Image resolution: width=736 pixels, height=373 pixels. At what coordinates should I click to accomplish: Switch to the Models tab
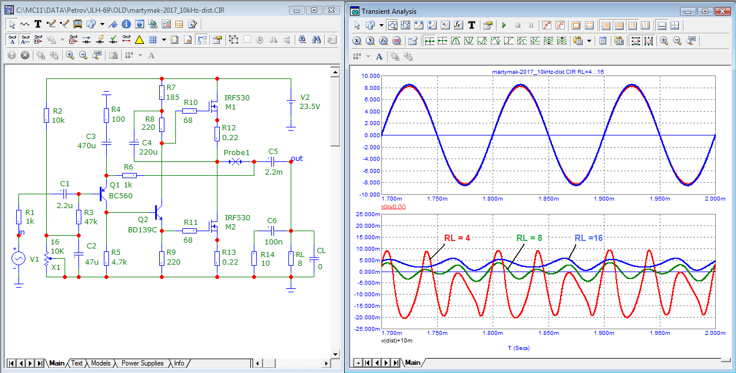coord(100,363)
